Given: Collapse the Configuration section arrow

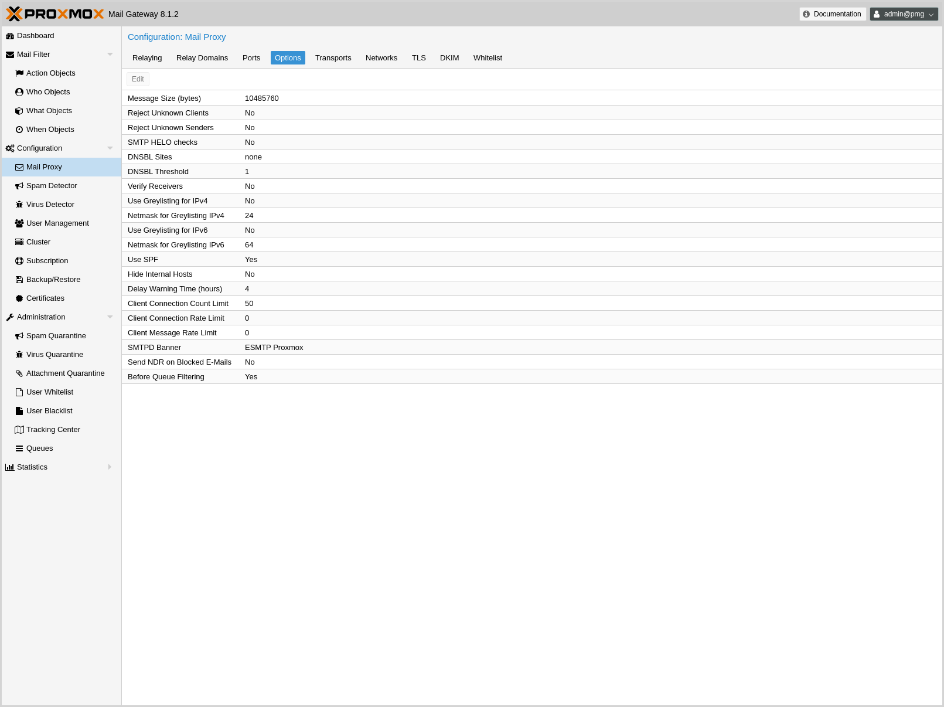Looking at the screenshot, I should tap(110, 148).
